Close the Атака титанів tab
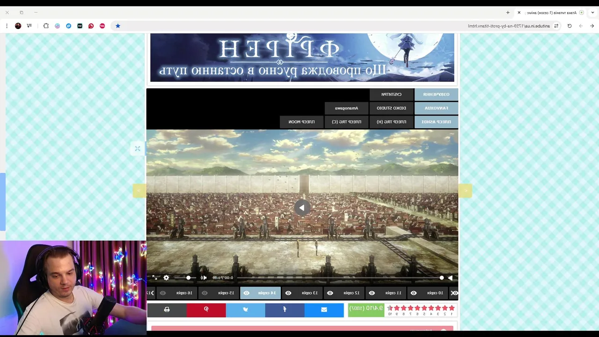This screenshot has height=337, width=599. point(519,13)
